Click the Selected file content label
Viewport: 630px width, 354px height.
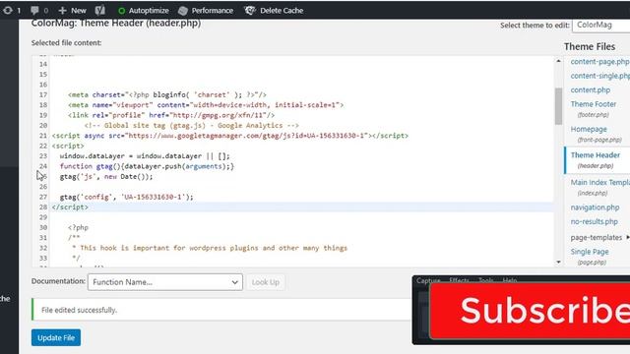pos(66,43)
